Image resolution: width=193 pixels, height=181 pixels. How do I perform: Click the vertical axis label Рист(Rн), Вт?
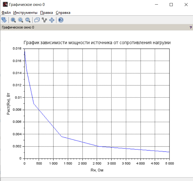point(8,104)
